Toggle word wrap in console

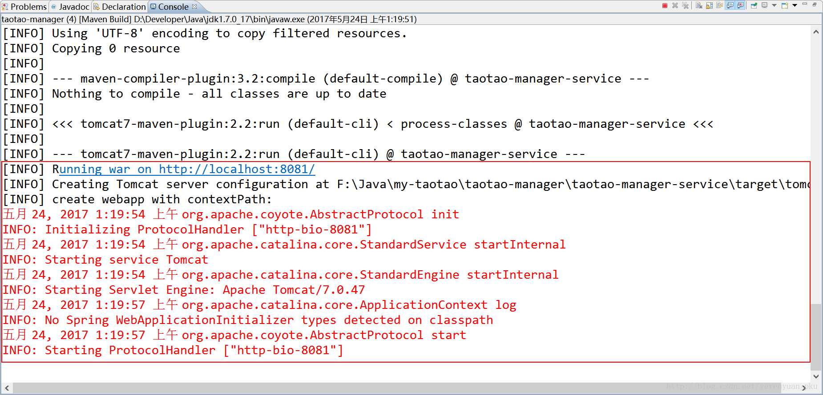pyautogui.click(x=719, y=5)
